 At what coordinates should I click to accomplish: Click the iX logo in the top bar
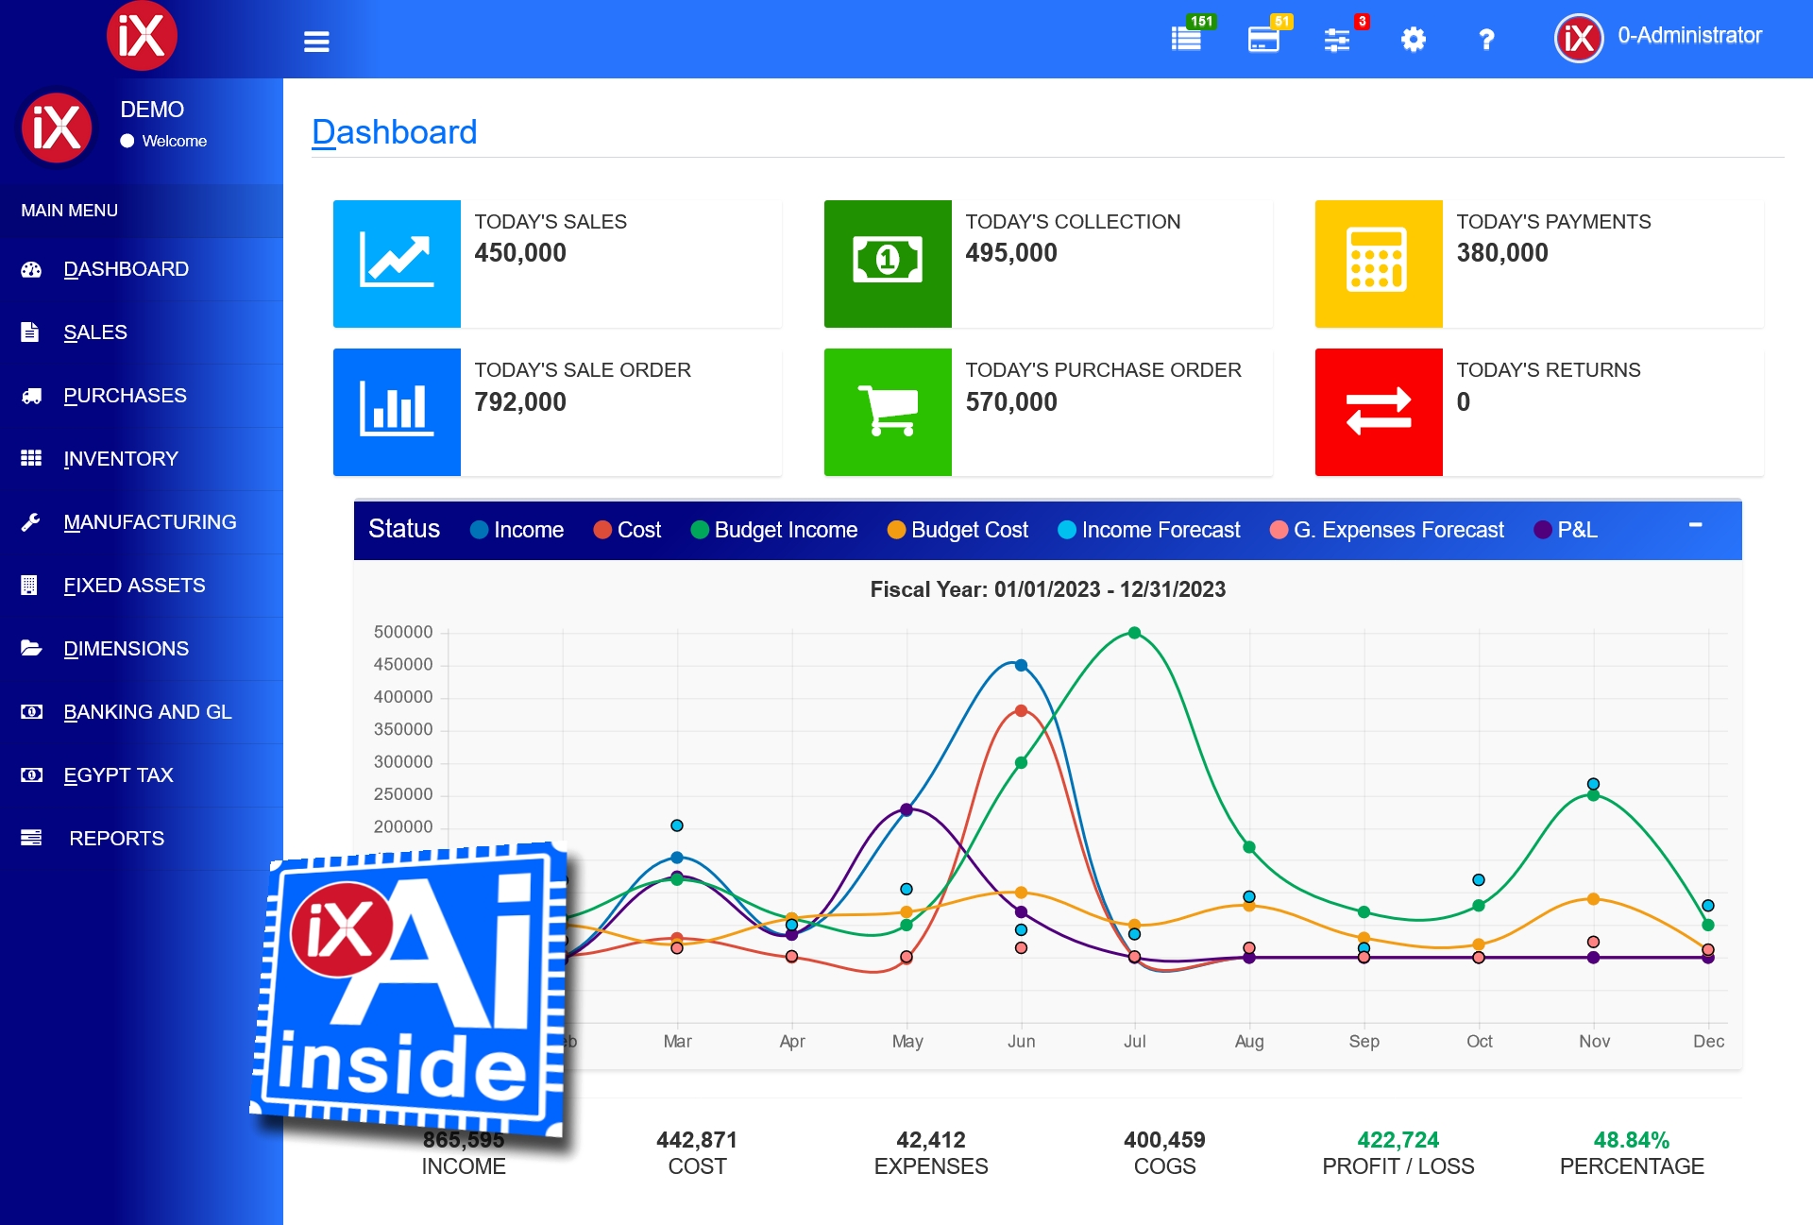(142, 36)
